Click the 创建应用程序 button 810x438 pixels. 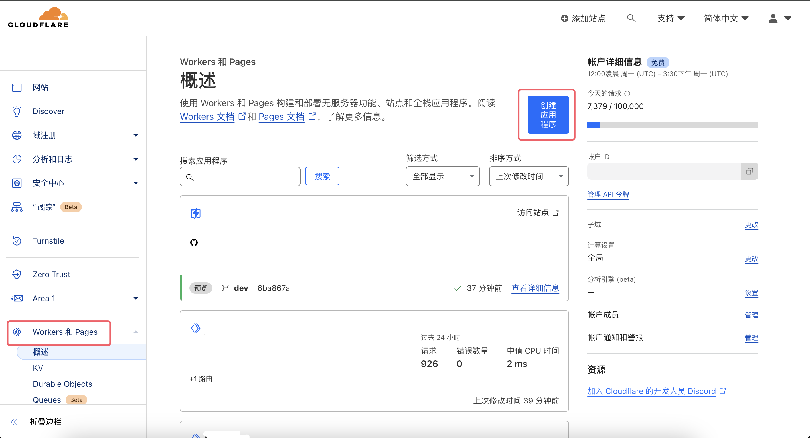point(548,115)
